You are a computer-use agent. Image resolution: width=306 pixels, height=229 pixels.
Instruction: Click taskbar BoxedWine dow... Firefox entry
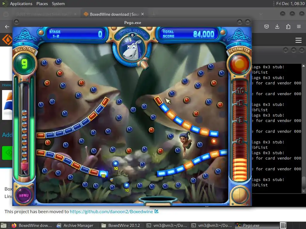(32, 225)
